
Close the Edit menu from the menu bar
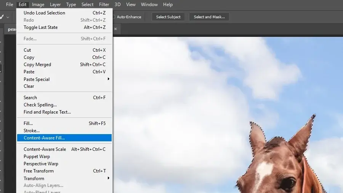(22, 4)
